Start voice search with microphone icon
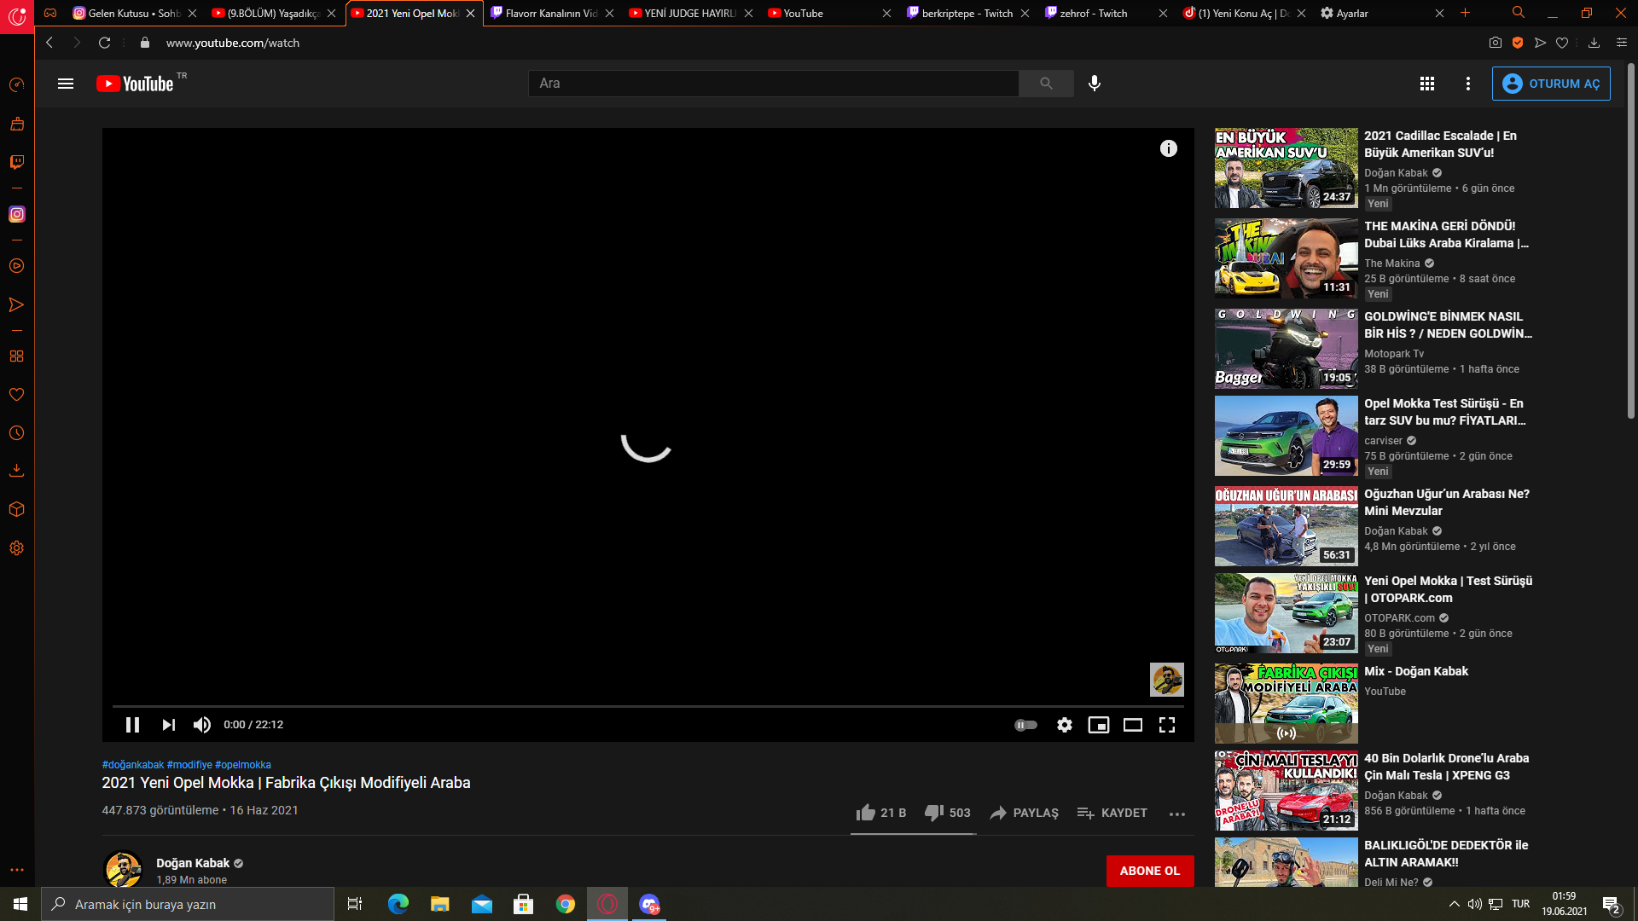 tap(1095, 84)
